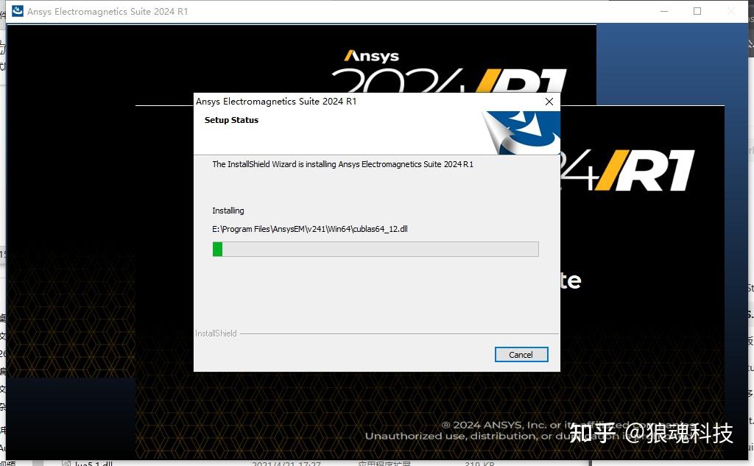
Task: Click the Ansys installer icon in the title bar
Action: coord(17,11)
